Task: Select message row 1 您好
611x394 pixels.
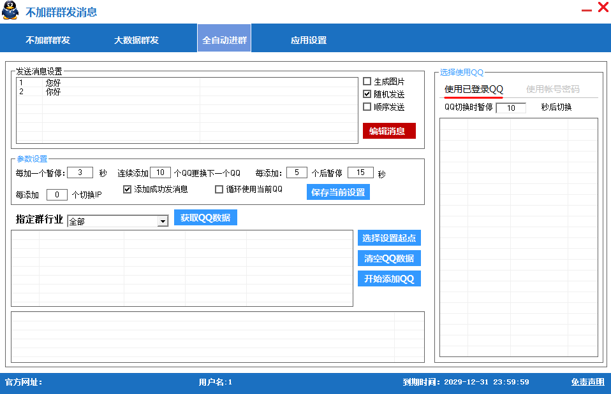Action: click(x=187, y=83)
